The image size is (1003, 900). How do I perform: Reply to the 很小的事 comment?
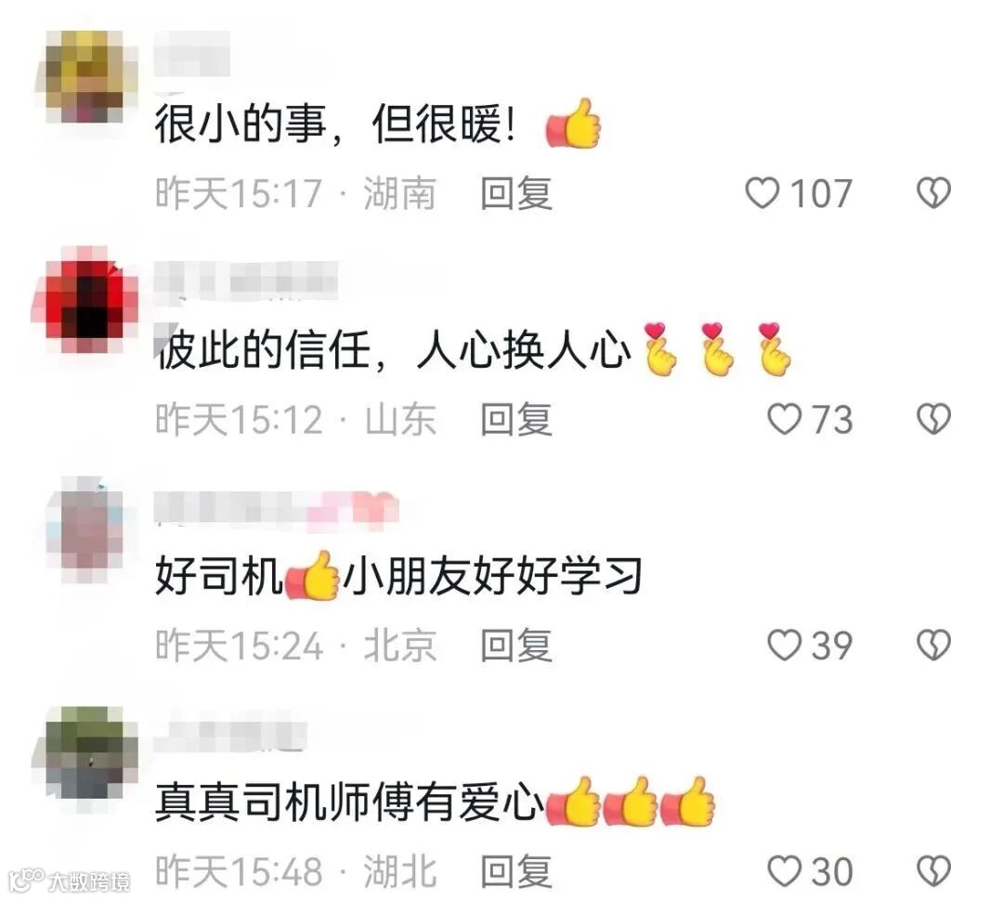pyautogui.click(x=516, y=193)
